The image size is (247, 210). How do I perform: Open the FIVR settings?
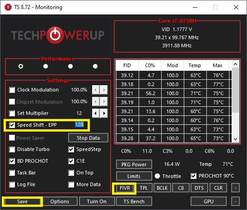pyautogui.click(x=125, y=188)
